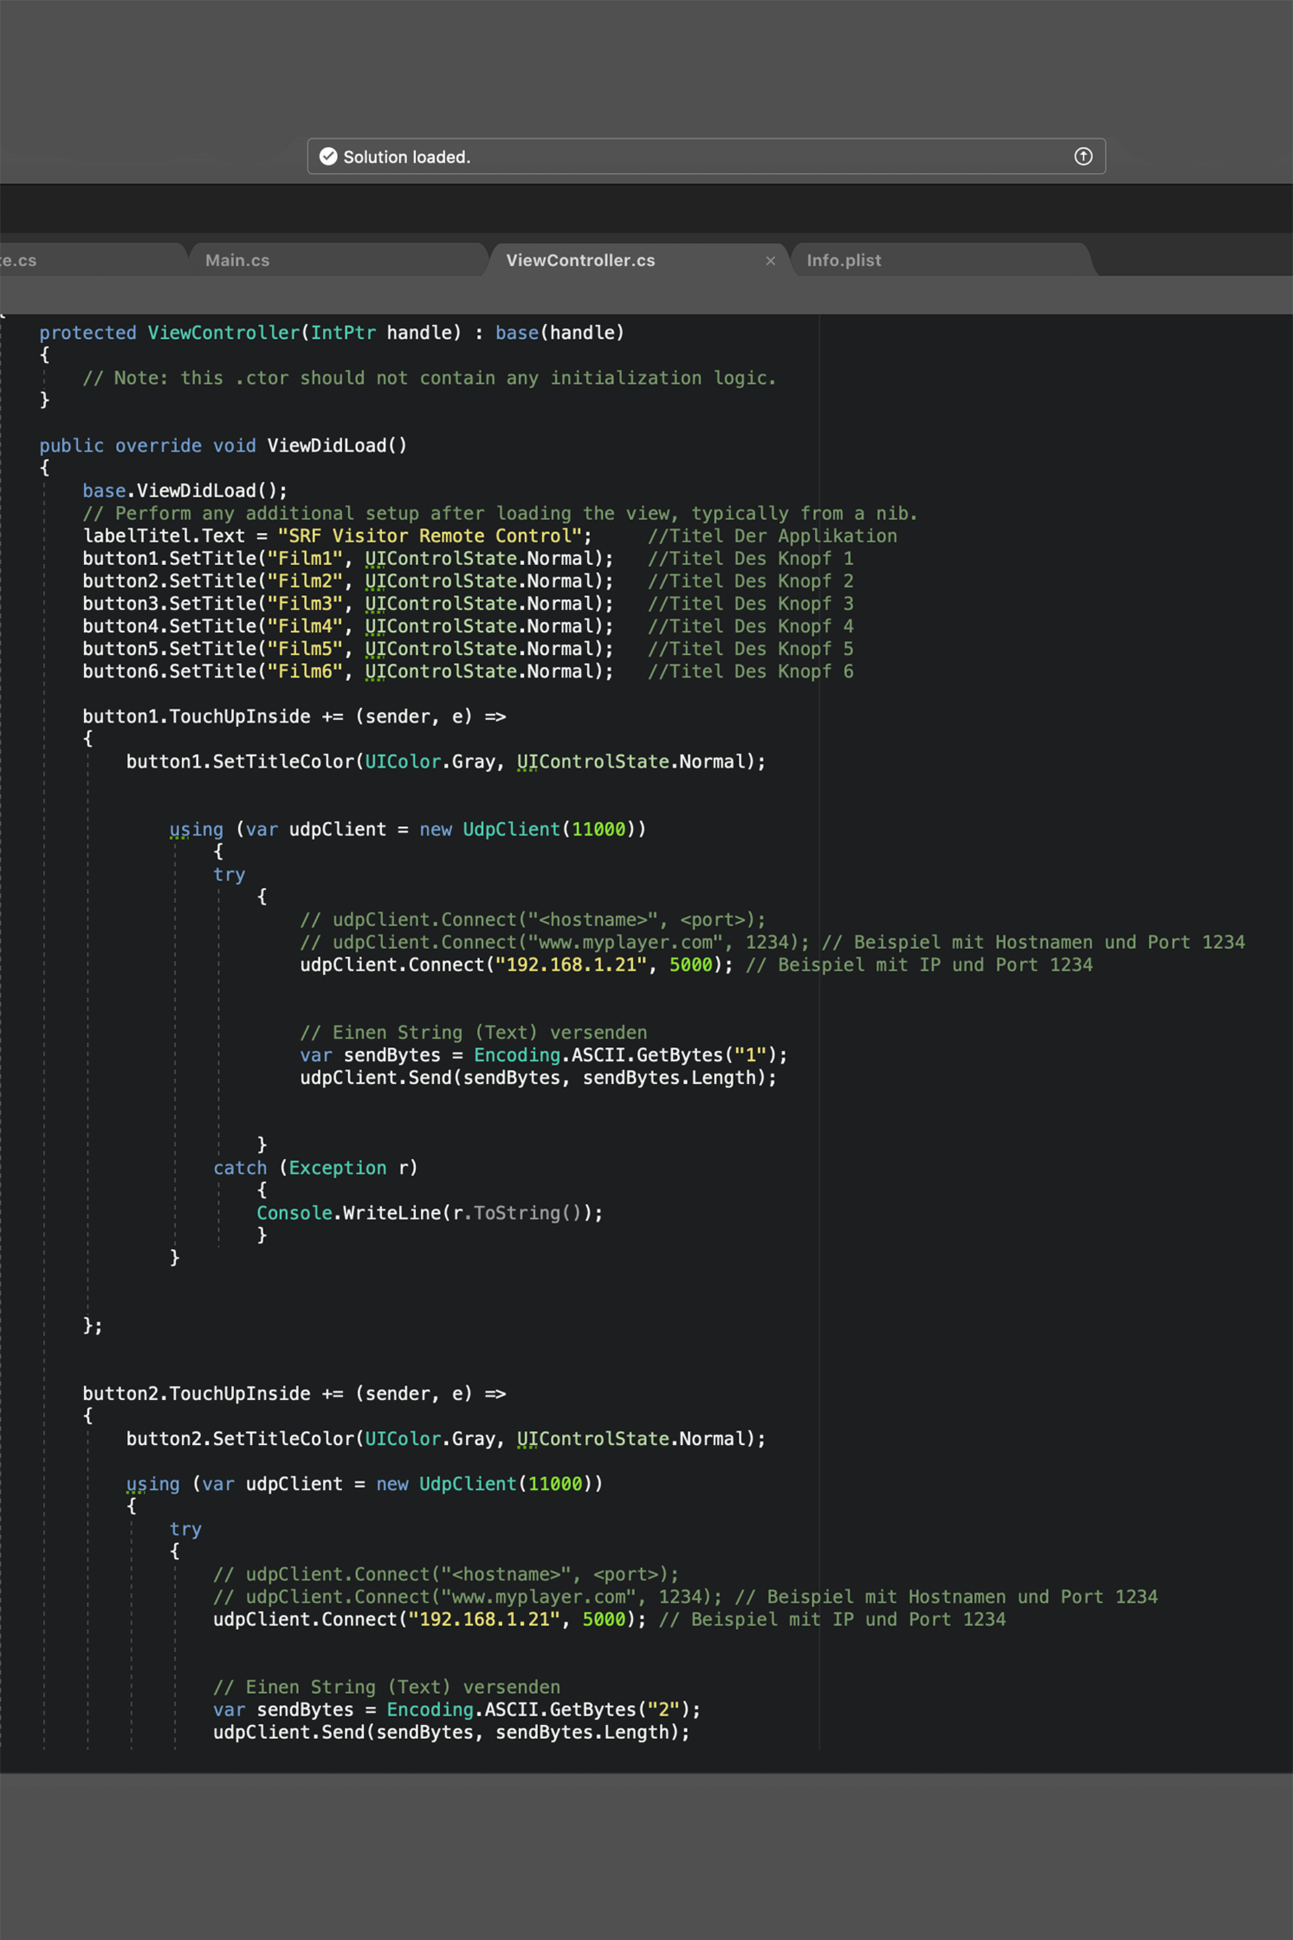Click the catch (Exception r) line
Screen dimensions: 1293x1940
[315, 1168]
